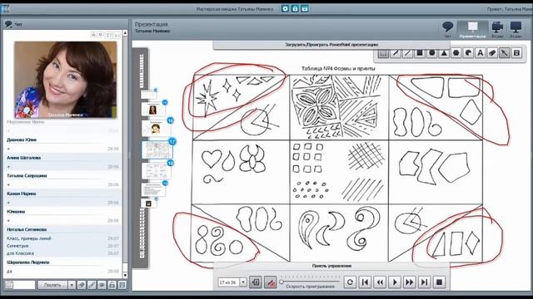Select the filled circle shape tool

coord(432,53)
